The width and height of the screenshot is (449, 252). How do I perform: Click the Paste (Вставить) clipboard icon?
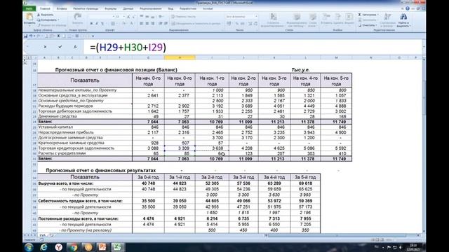click(x=29, y=17)
